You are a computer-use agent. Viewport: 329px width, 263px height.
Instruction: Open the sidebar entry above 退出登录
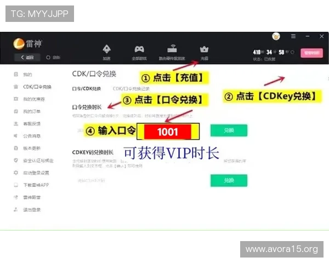[x=27, y=197]
